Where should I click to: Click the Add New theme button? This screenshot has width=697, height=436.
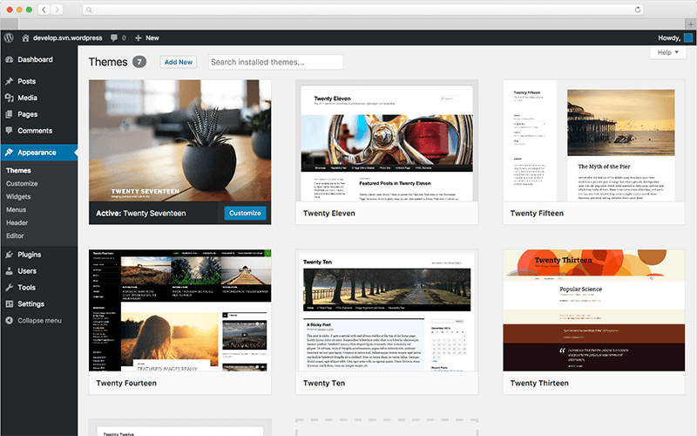coord(179,62)
